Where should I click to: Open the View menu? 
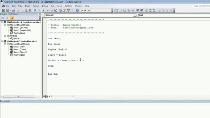point(20,6)
